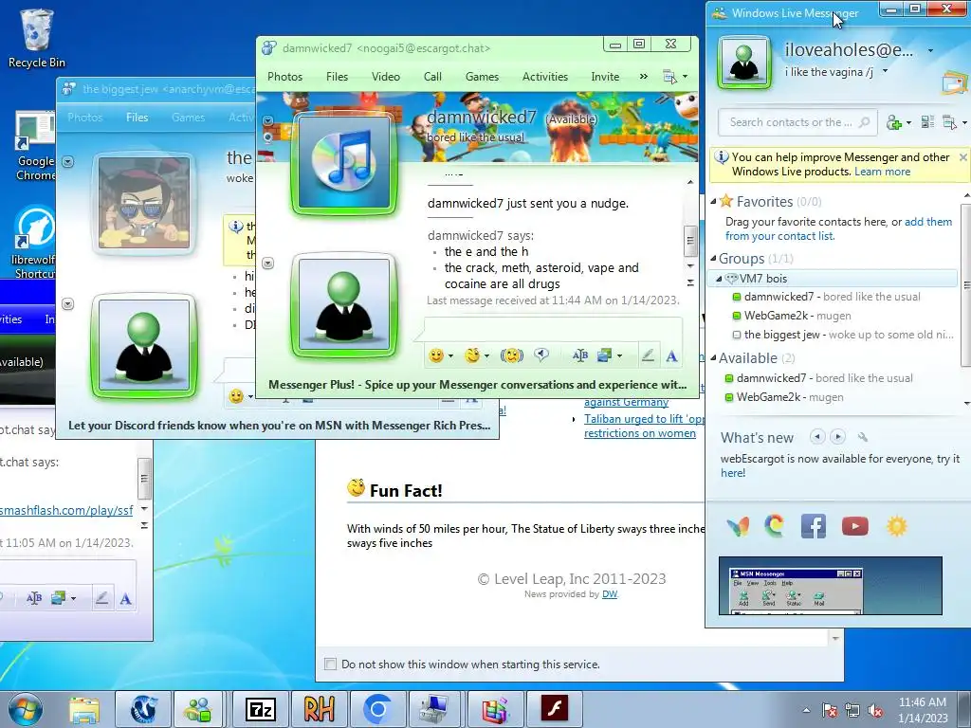Open the Video menu in damnwicked7 chat
Viewport: 971px width, 728px height.
coord(386,77)
